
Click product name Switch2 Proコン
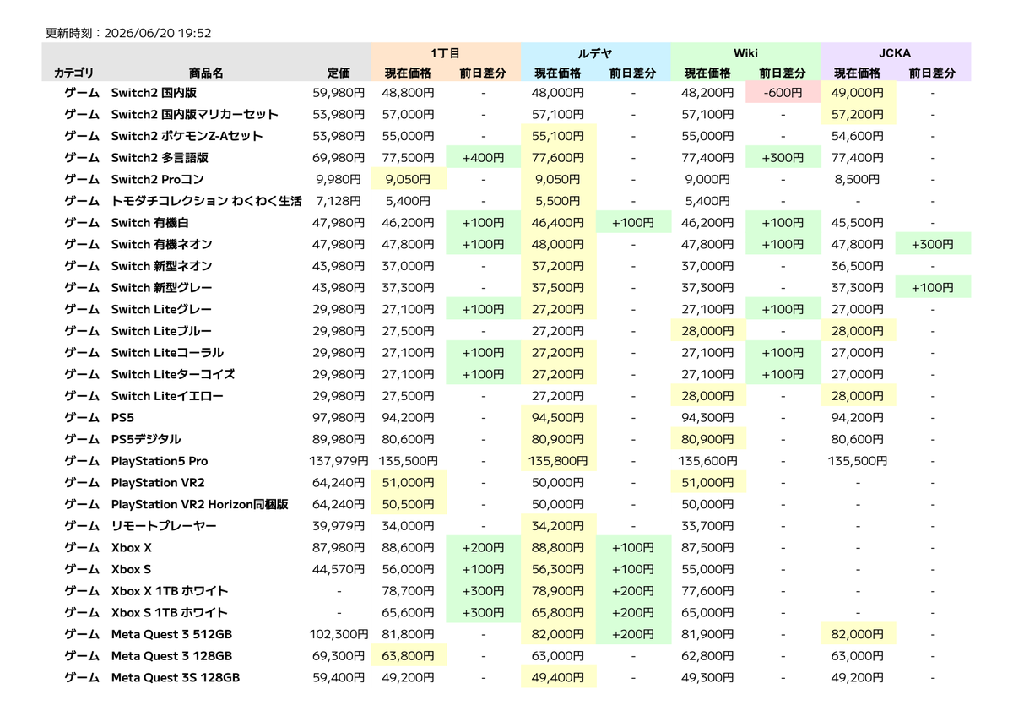point(157,179)
